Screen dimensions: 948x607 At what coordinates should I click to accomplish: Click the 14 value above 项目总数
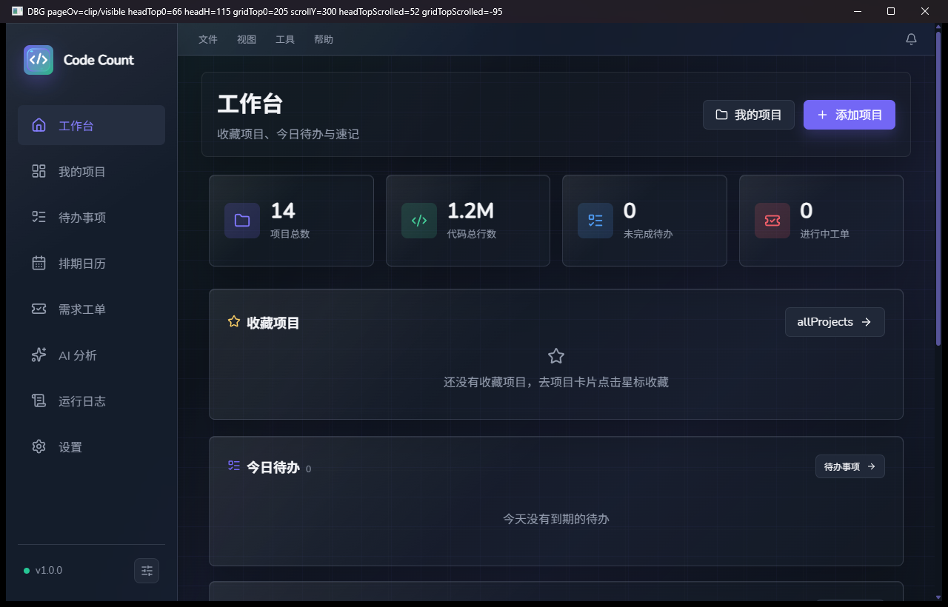point(283,211)
